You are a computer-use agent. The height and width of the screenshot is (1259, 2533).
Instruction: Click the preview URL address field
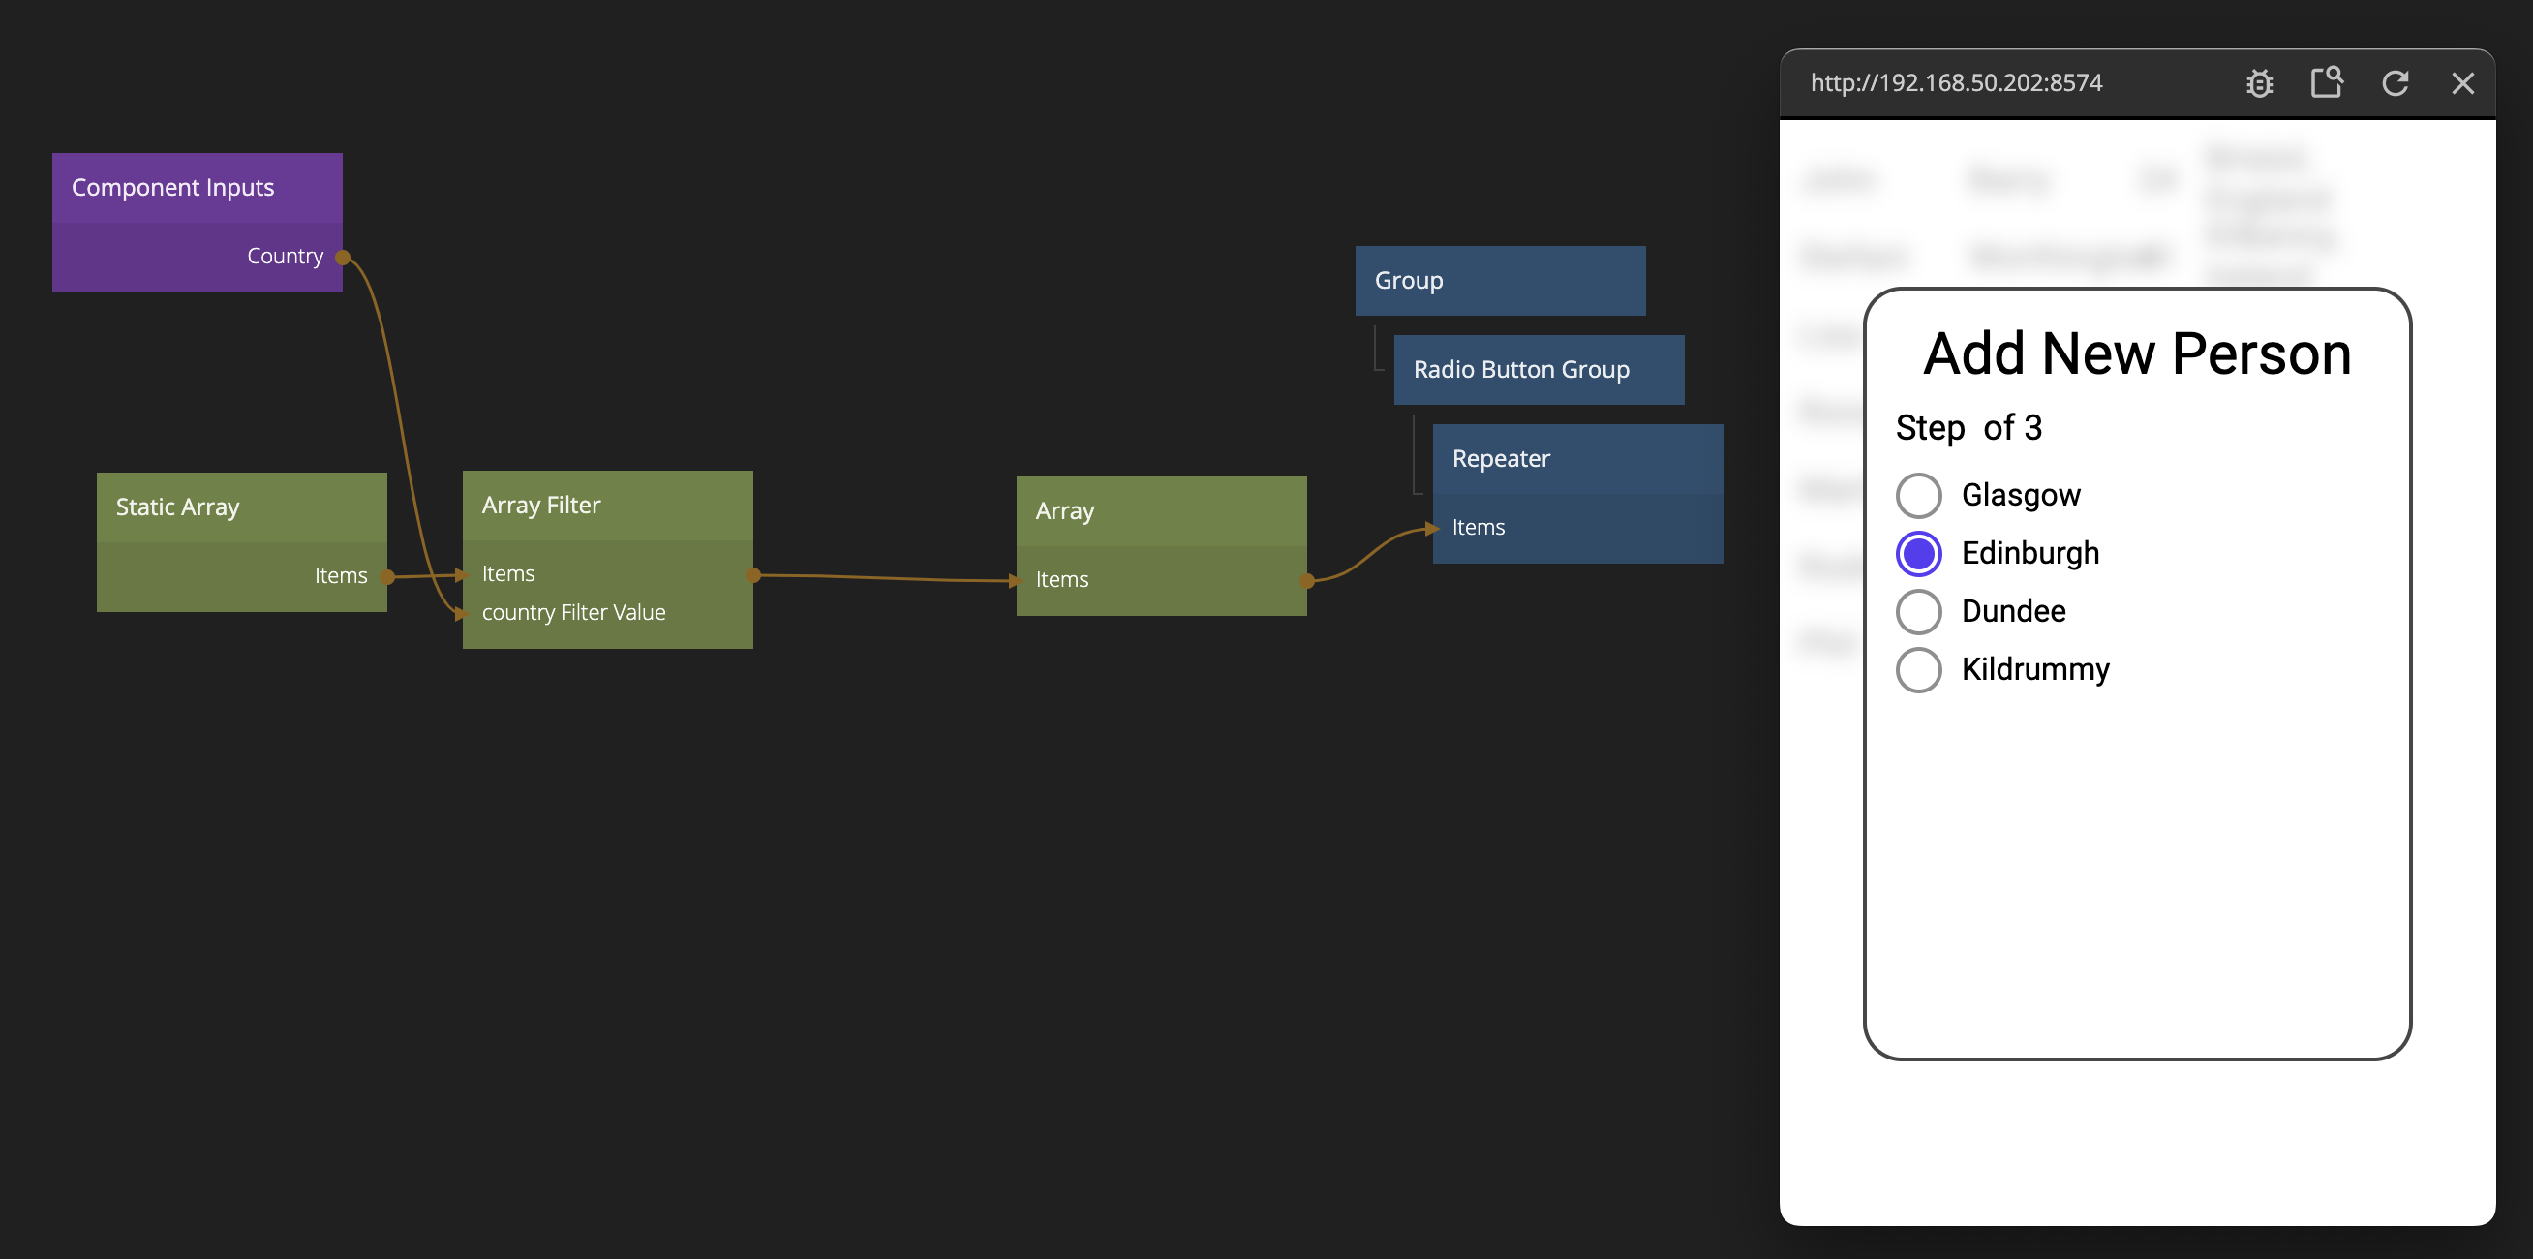point(1955,83)
